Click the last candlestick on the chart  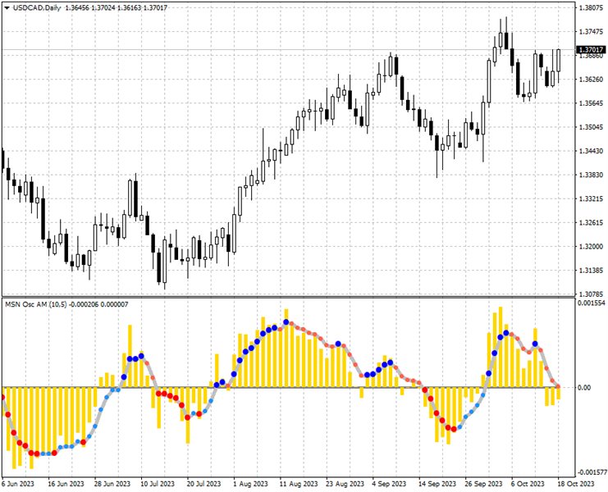(559, 61)
